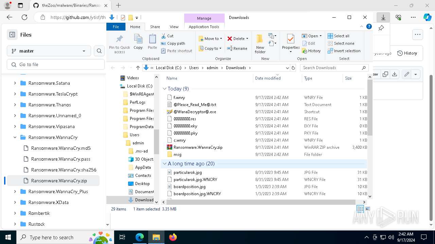This screenshot has width=435, height=244.
Task: Open Edge Copilot sidebar icon
Action: click(427, 17)
